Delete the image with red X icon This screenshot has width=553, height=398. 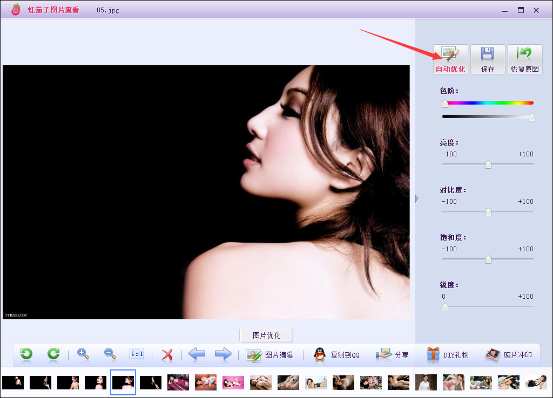167,354
